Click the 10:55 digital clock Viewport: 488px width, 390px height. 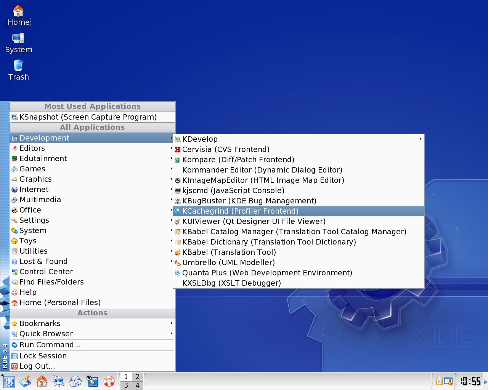(x=470, y=381)
